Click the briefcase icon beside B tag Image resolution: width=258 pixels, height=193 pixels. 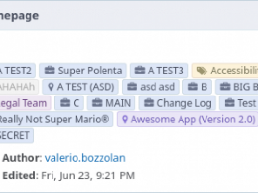(x=193, y=87)
